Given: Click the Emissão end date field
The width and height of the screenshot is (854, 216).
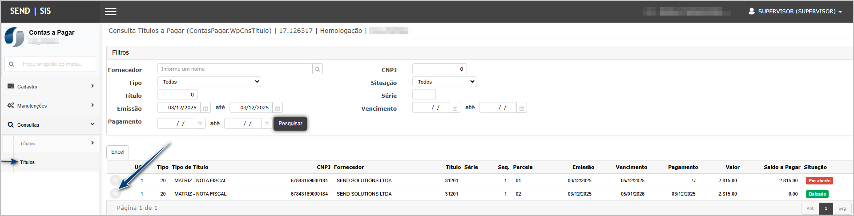Looking at the screenshot, I should [x=251, y=108].
